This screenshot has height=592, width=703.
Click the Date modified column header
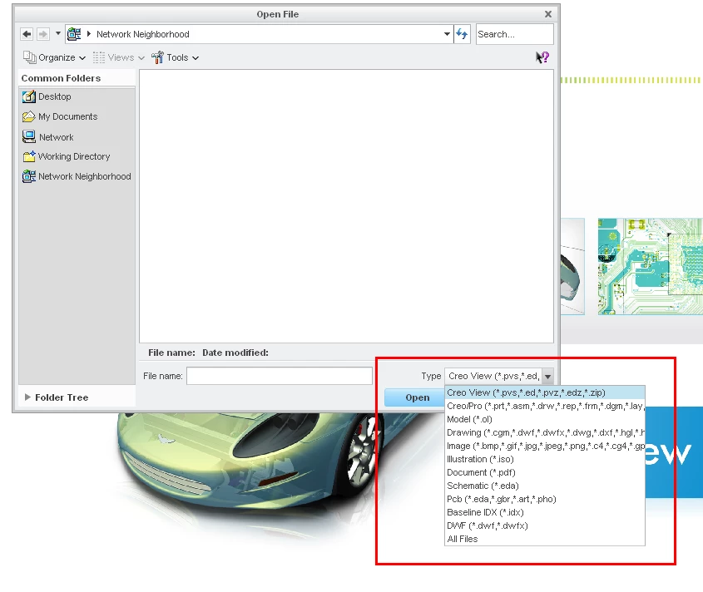235,353
